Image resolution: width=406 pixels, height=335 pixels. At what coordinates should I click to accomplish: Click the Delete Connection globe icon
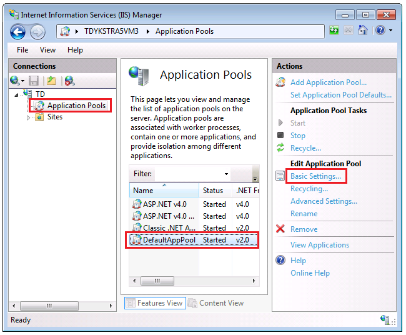click(69, 80)
